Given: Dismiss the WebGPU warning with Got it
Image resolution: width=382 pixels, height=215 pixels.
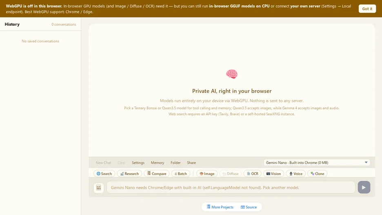Looking at the screenshot, I should point(367,9).
